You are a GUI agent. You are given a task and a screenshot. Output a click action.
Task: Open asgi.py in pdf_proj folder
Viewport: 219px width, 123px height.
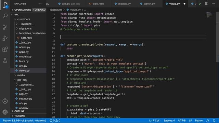tap(23, 94)
